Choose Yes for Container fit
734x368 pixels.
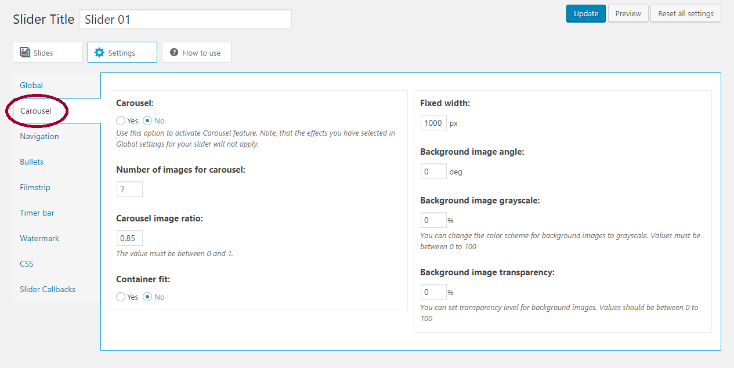point(121,297)
